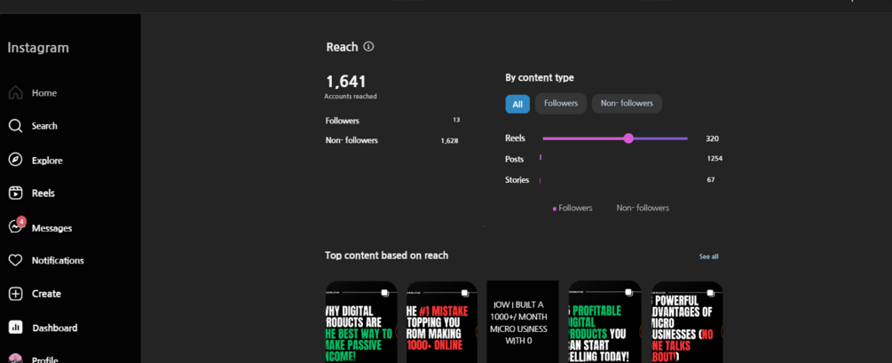Click the Stories value 67
Viewport: 892px width, 363px height.
point(711,180)
